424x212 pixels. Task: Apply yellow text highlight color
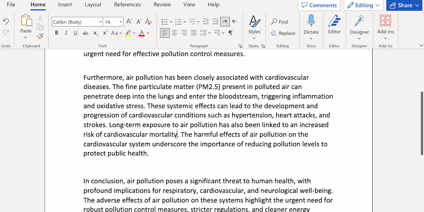(128, 33)
